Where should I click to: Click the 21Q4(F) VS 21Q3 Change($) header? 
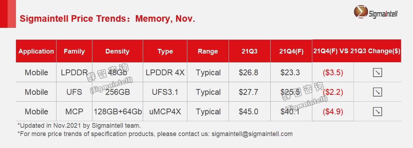tap(356, 51)
